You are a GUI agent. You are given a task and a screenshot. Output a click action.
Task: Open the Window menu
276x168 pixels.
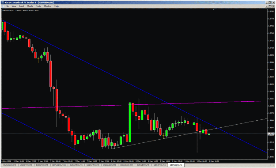48,6
